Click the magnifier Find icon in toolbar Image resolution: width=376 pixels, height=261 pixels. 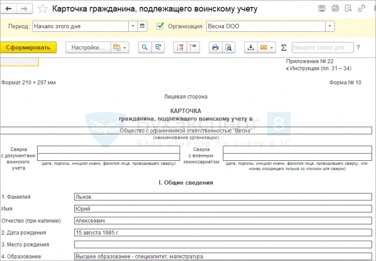pyautogui.click(x=144, y=47)
